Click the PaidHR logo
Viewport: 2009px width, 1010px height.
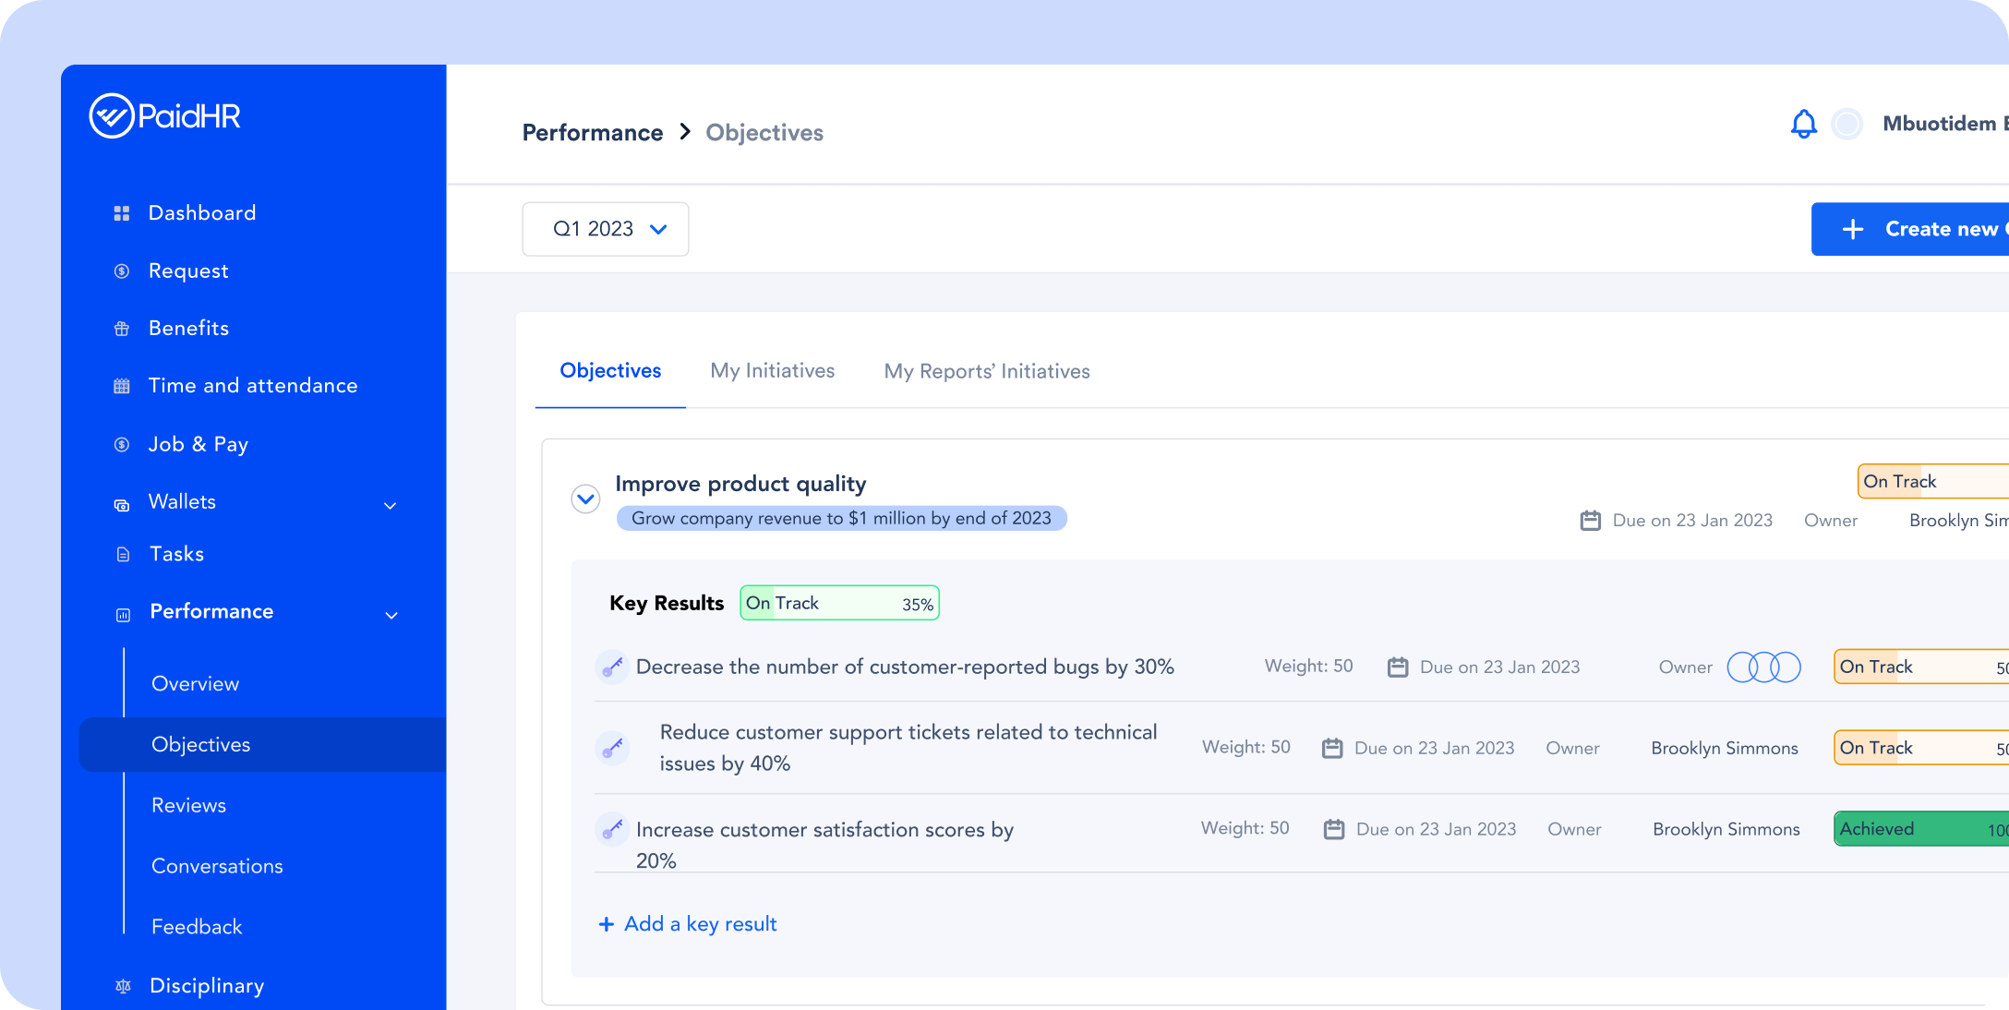pyautogui.click(x=165, y=116)
